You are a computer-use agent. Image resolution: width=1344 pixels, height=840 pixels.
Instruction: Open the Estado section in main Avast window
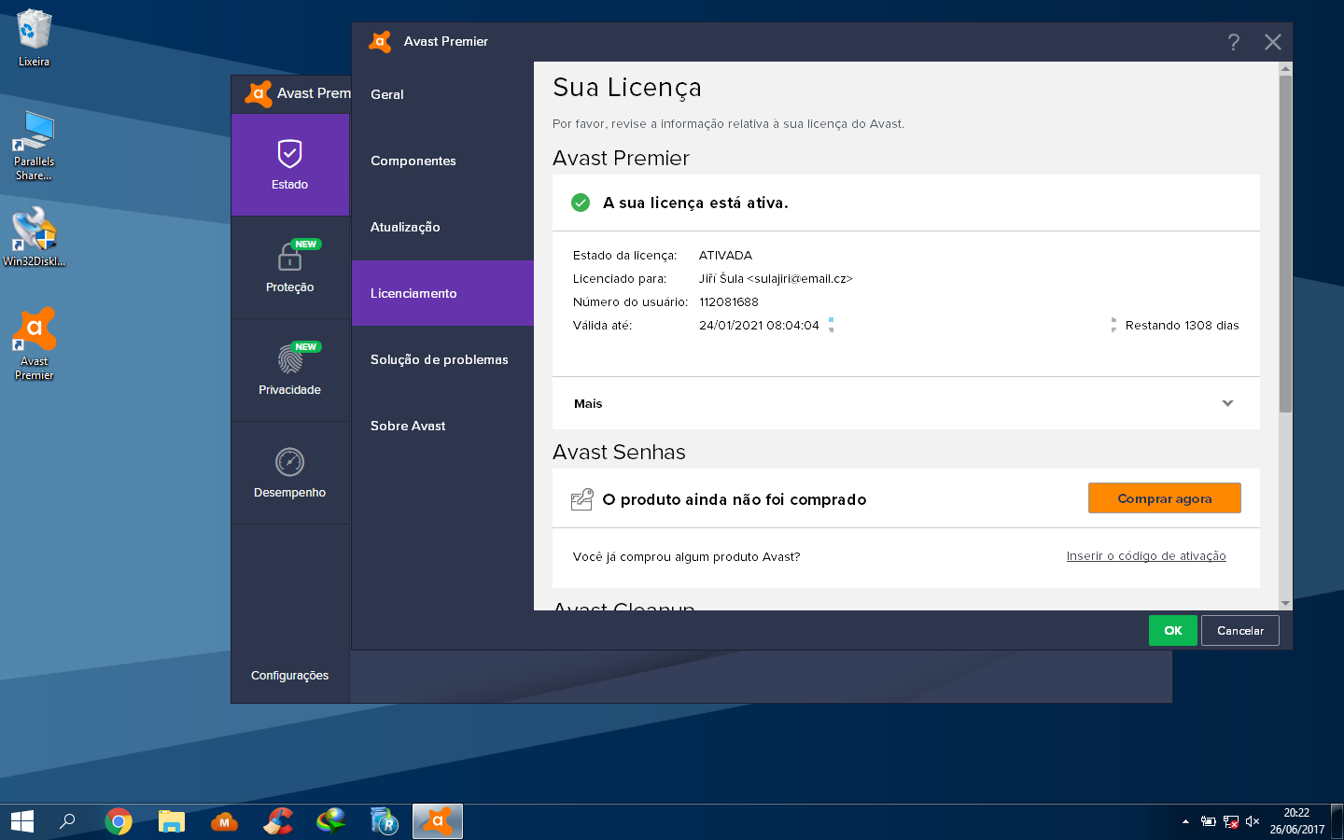pos(290,164)
